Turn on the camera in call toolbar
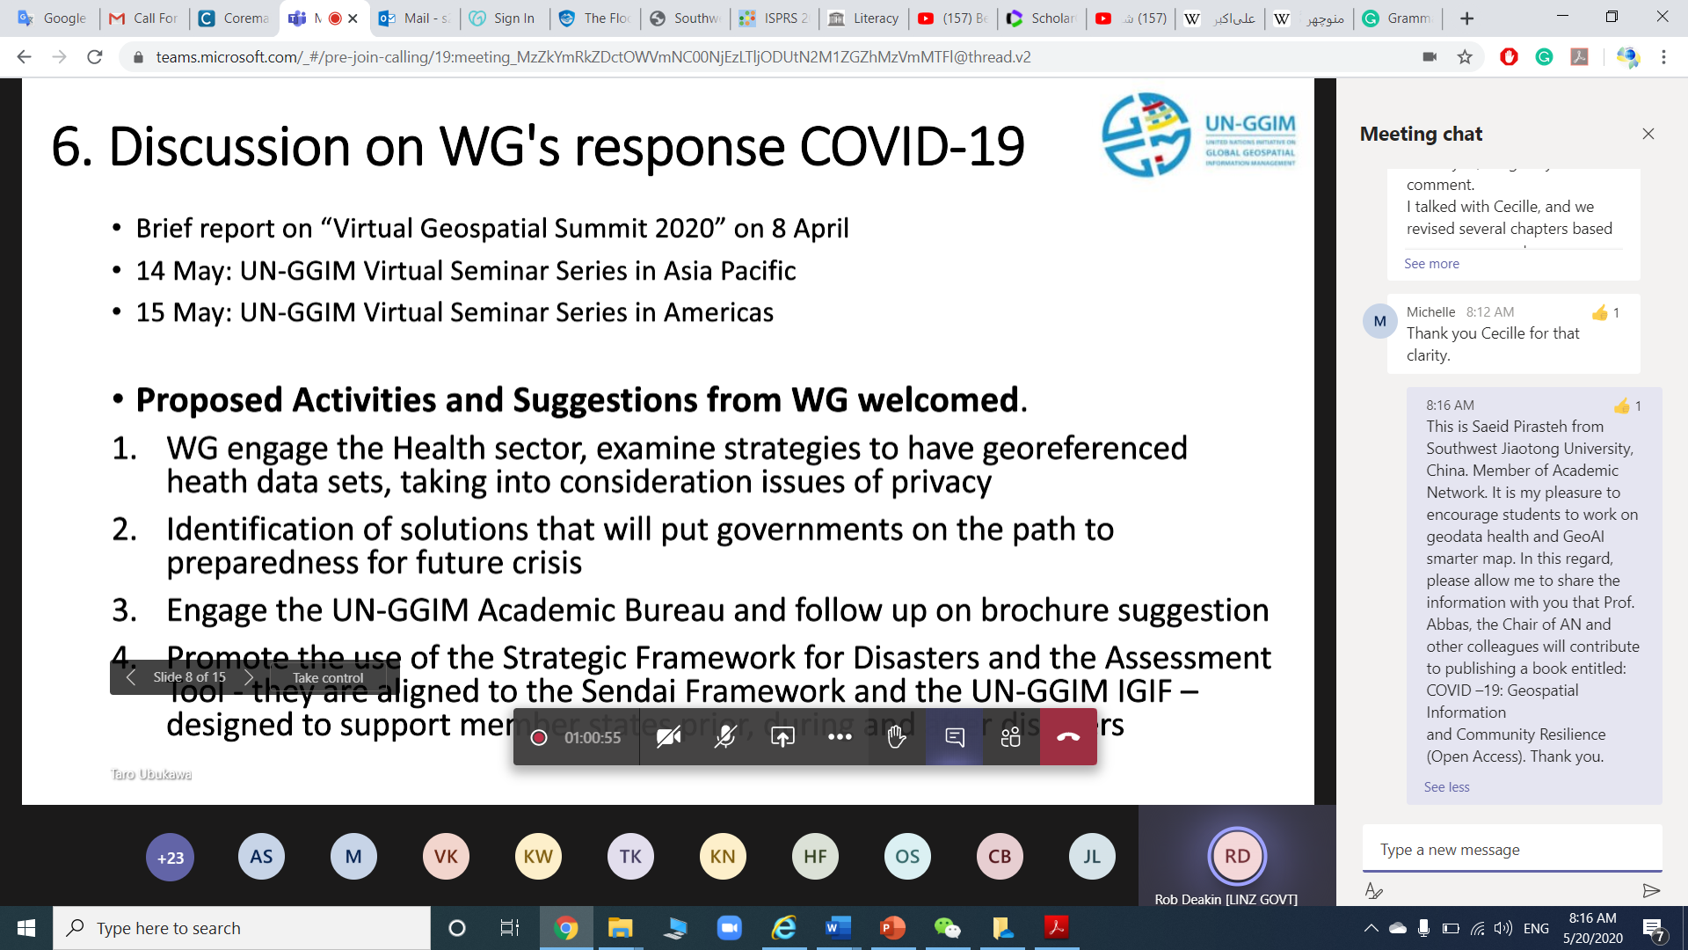 pyautogui.click(x=668, y=737)
